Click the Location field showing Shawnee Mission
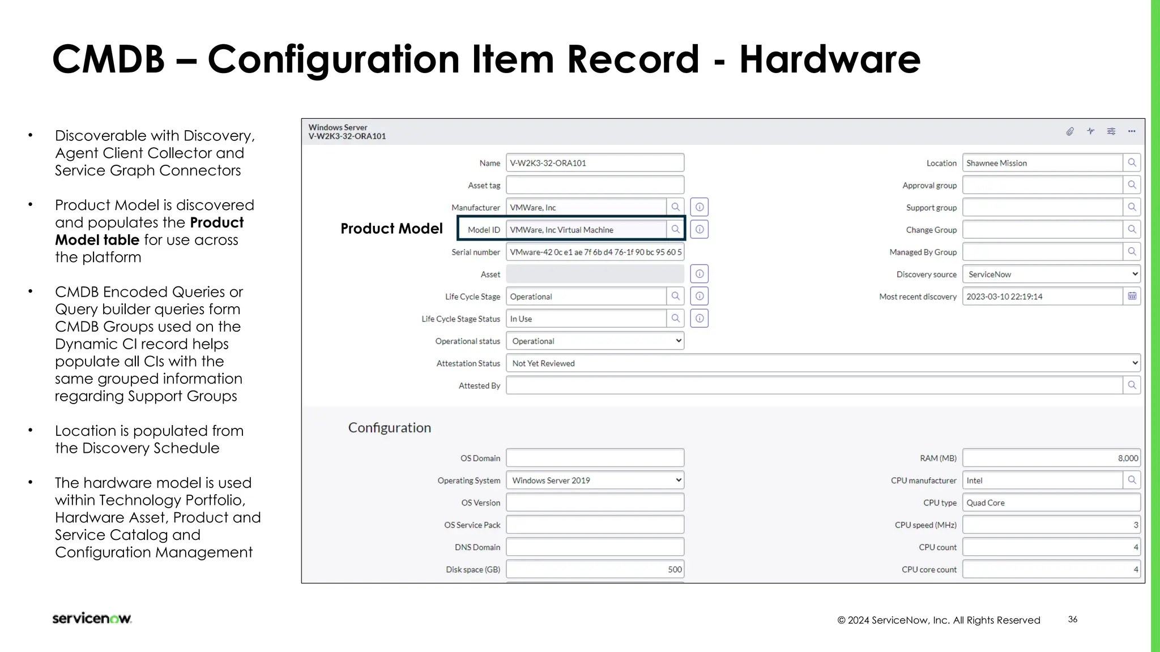The width and height of the screenshot is (1160, 652). click(x=1043, y=162)
